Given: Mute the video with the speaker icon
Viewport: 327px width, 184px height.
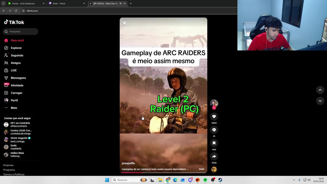Looking at the screenshot, I should point(125,23).
